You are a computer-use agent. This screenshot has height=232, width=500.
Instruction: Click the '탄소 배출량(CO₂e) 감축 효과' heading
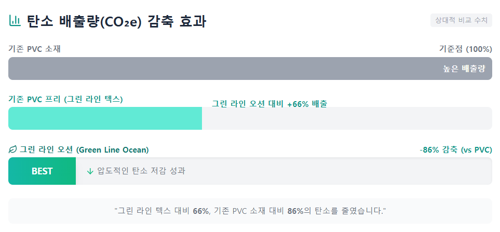[116, 22]
